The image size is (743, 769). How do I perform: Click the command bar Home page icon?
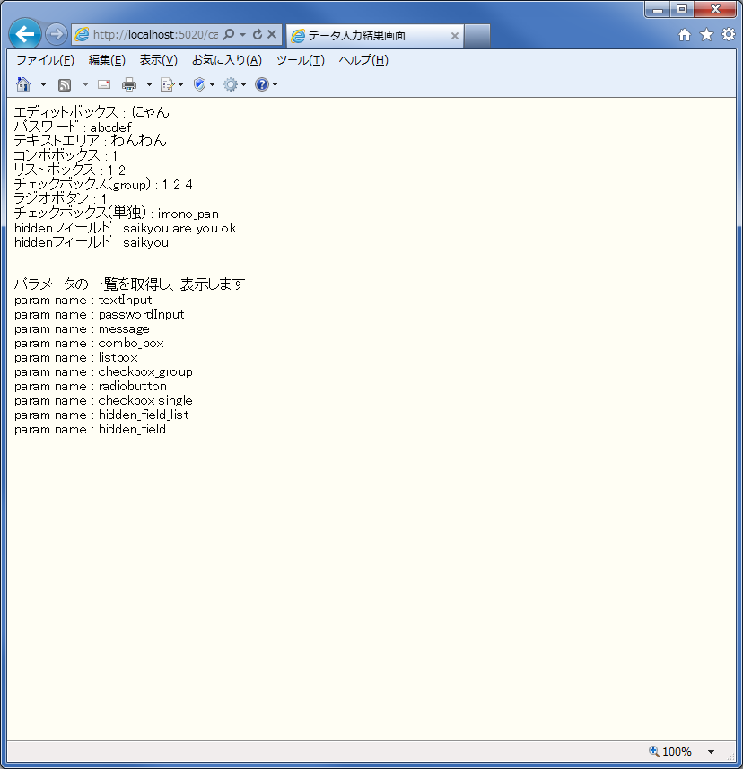pyautogui.click(x=23, y=84)
